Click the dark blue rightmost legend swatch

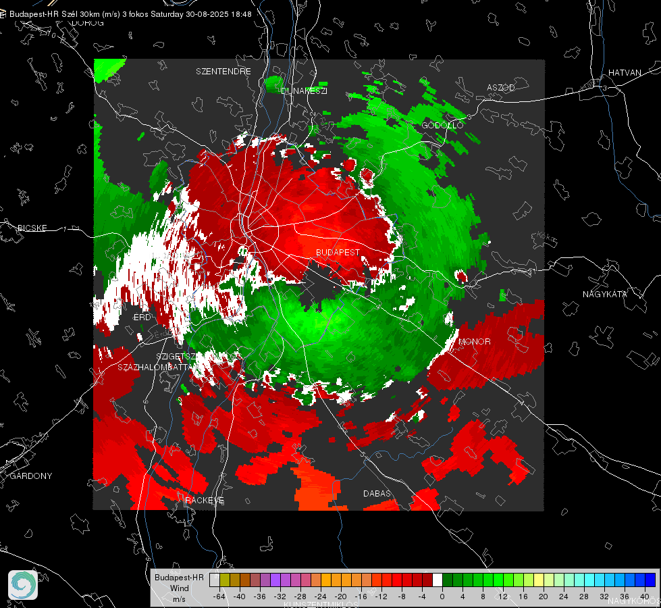coord(650,580)
